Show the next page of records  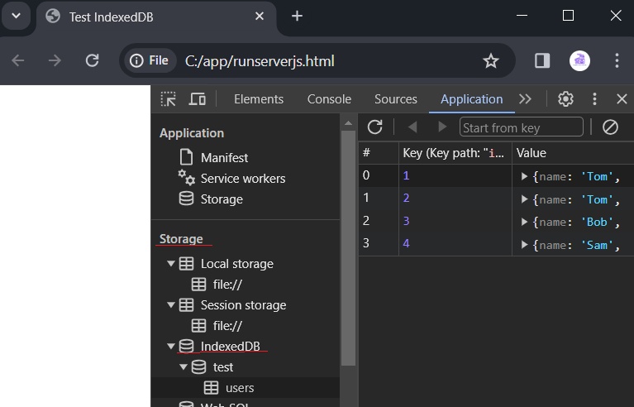(x=442, y=127)
